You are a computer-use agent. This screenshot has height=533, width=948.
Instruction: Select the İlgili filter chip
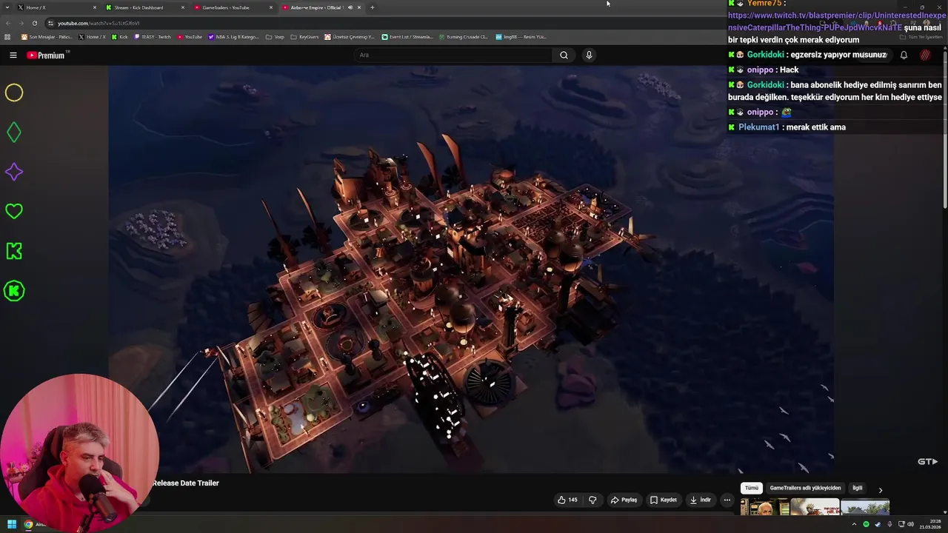click(857, 489)
